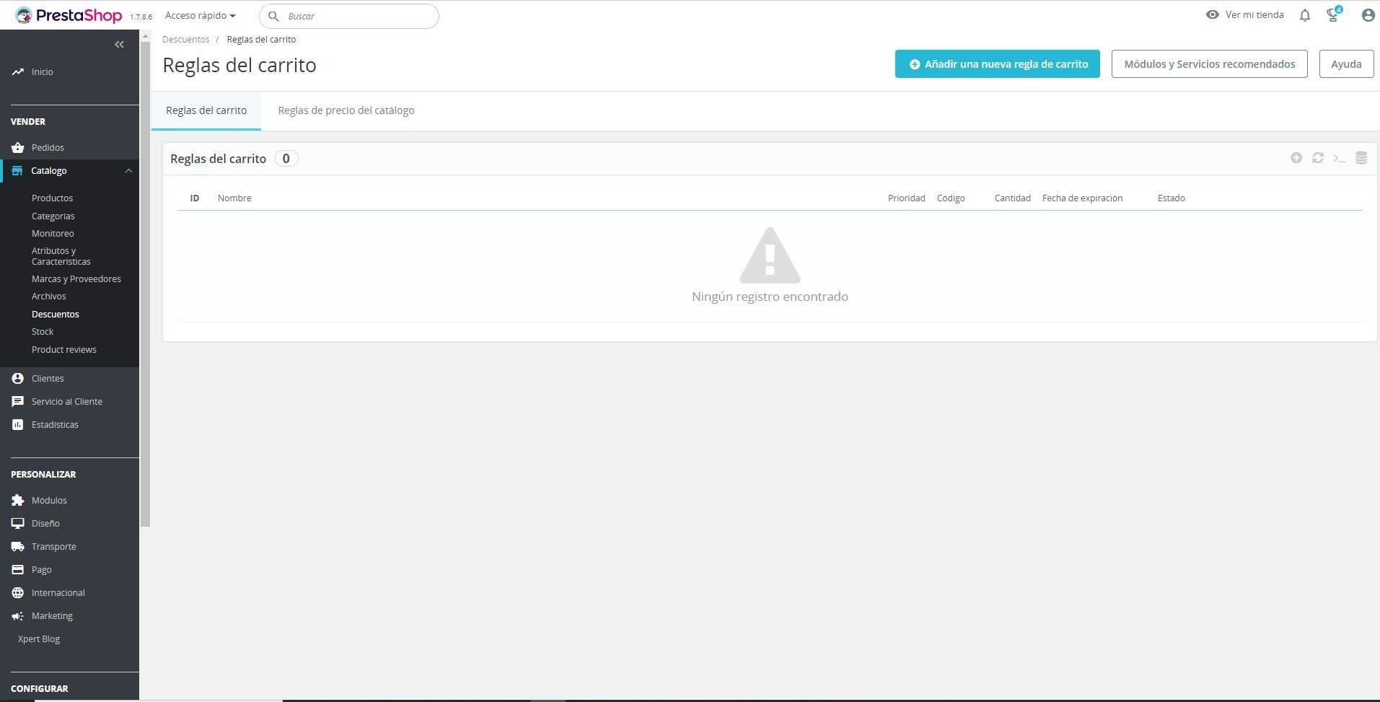This screenshot has height=702, width=1380.
Task: Click Módulos y Servicios recomendados button
Action: (1209, 64)
